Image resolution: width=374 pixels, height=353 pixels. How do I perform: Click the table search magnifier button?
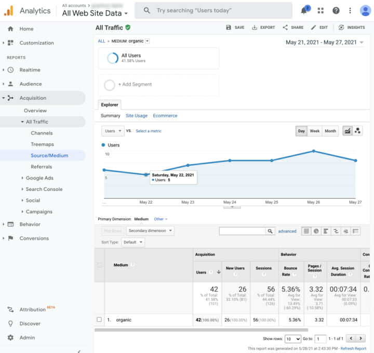click(270, 231)
